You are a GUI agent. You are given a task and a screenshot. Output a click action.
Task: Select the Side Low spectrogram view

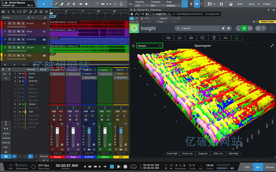coord(218,153)
